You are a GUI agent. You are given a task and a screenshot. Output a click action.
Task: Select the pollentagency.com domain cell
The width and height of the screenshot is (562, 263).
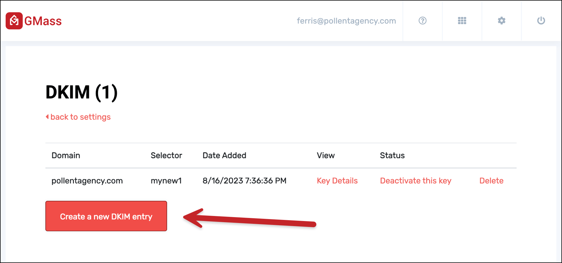(x=87, y=181)
